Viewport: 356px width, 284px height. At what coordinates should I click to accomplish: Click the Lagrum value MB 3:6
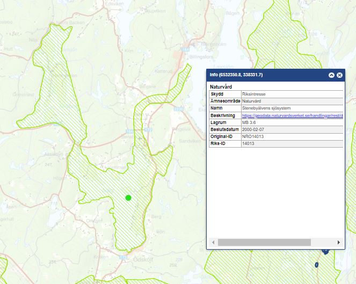tap(250, 122)
